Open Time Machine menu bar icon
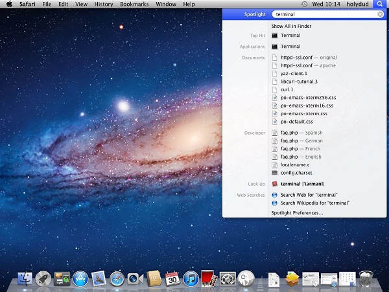 click(x=304, y=4)
